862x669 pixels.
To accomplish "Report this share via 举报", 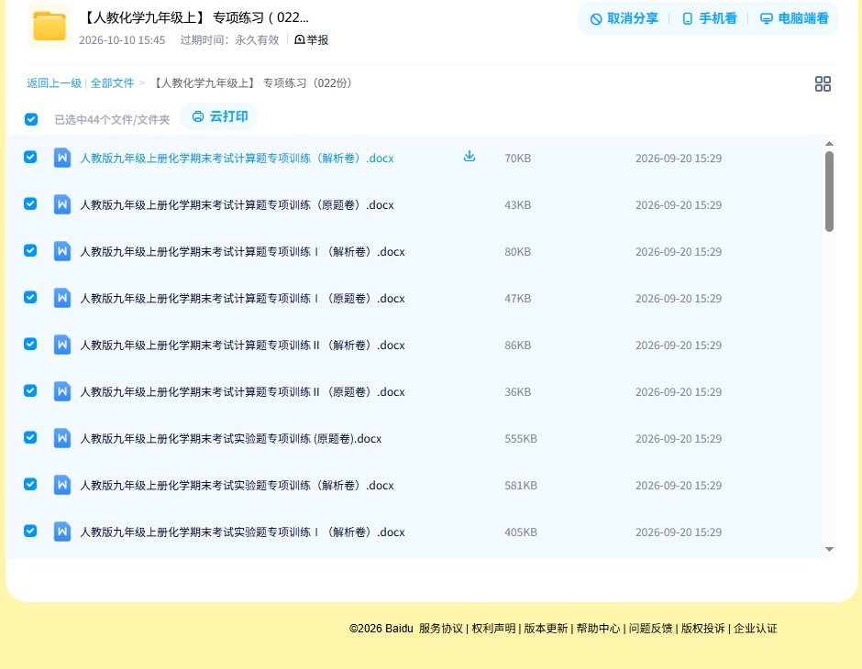I will (311, 40).
